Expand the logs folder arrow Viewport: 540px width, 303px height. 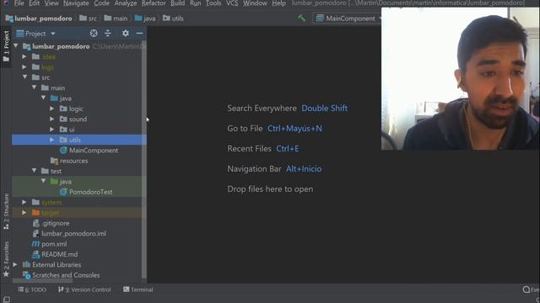(x=24, y=67)
